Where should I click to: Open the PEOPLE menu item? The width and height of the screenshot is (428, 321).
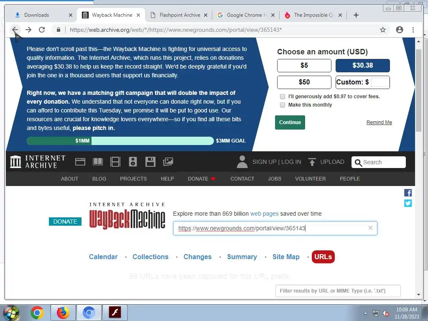tap(350, 179)
